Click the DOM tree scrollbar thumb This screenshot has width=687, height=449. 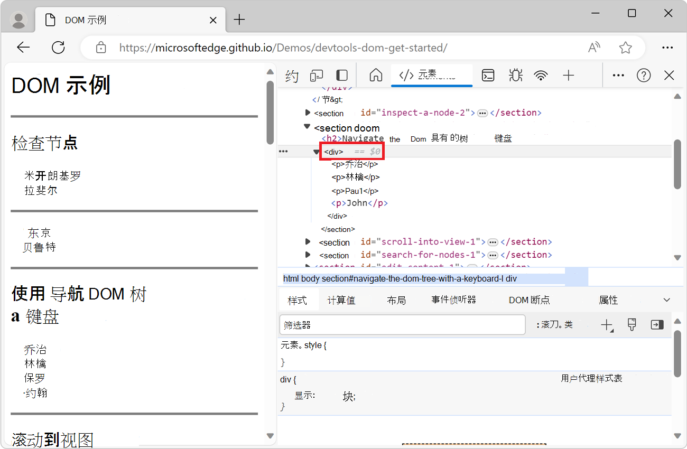pos(677,164)
